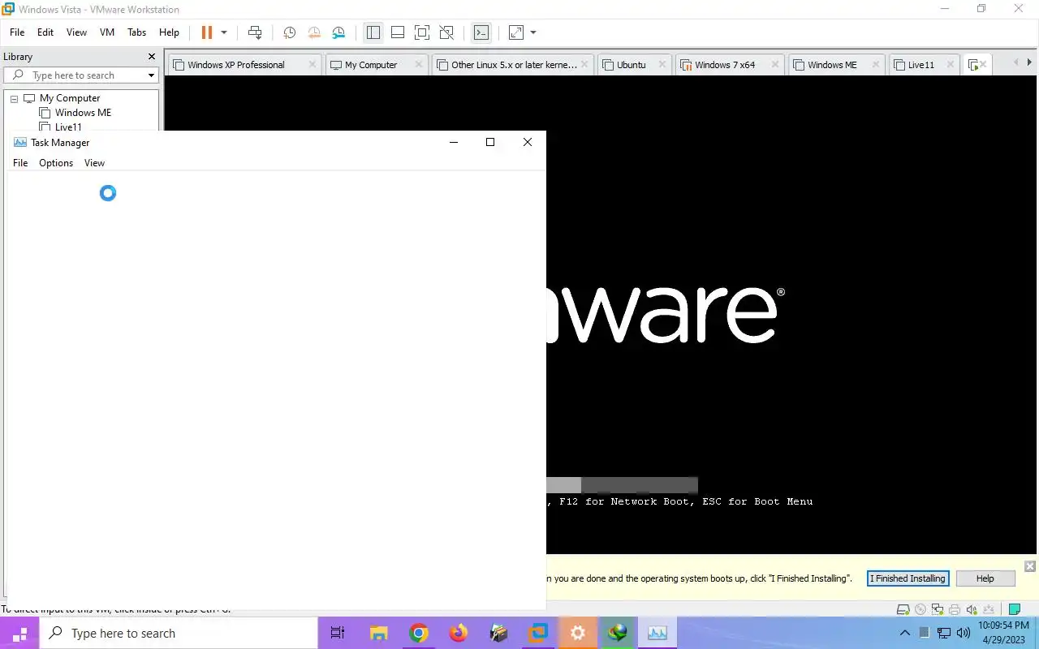Image resolution: width=1039 pixels, height=649 pixels.
Task: Enter full screen mode toolbar icon
Action: 422,32
